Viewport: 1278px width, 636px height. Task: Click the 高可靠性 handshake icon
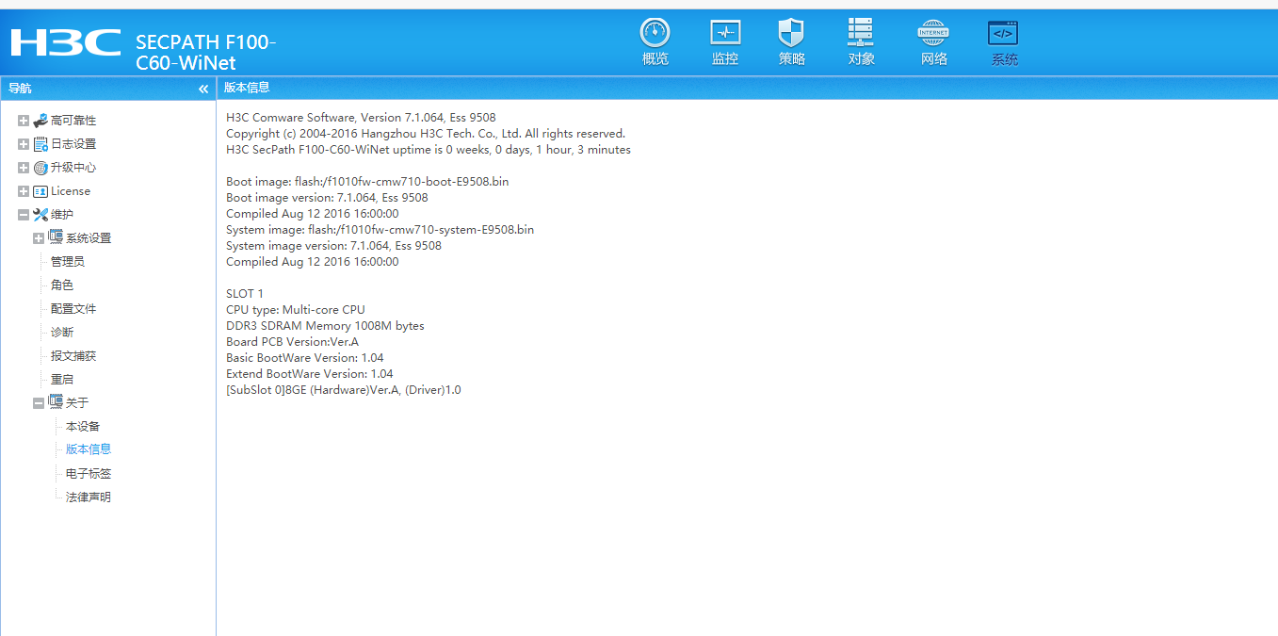(40, 121)
